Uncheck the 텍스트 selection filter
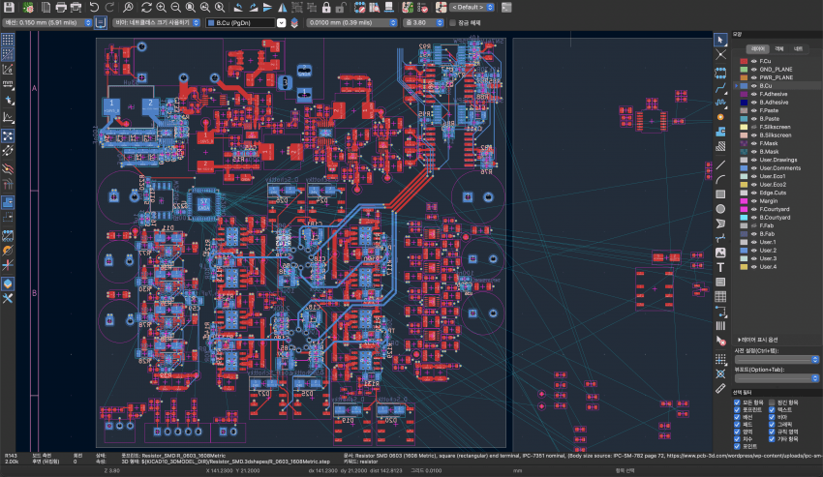 tap(772, 410)
